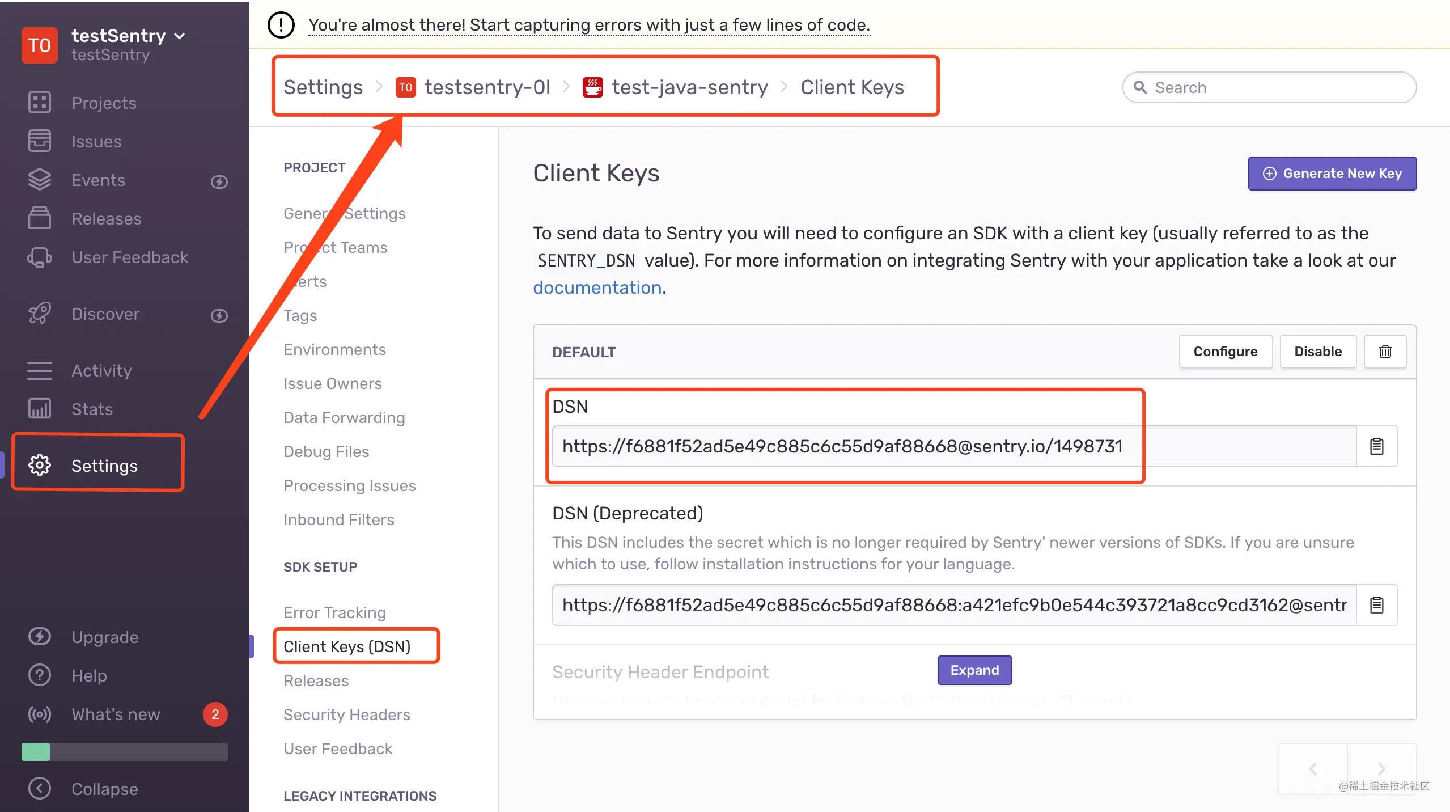1450x812 pixels.
Task: Open Projects in the main sidebar
Action: [104, 103]
